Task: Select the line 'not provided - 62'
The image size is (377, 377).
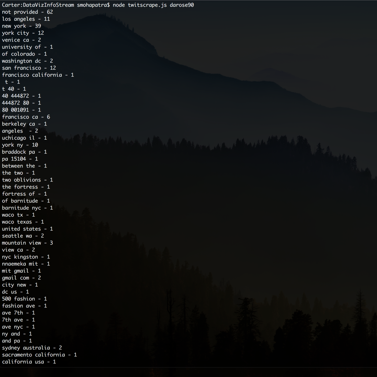Action: pyautogui.click(x=27, y=12)
